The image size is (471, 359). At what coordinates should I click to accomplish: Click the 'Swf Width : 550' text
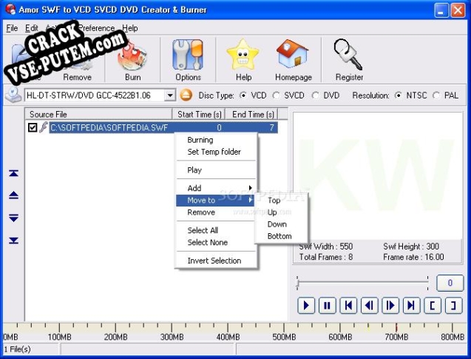coord(325,246)
